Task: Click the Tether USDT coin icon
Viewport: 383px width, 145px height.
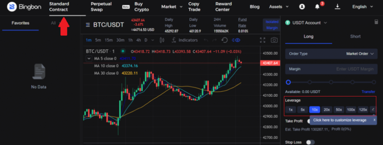Action: point(288,23)
